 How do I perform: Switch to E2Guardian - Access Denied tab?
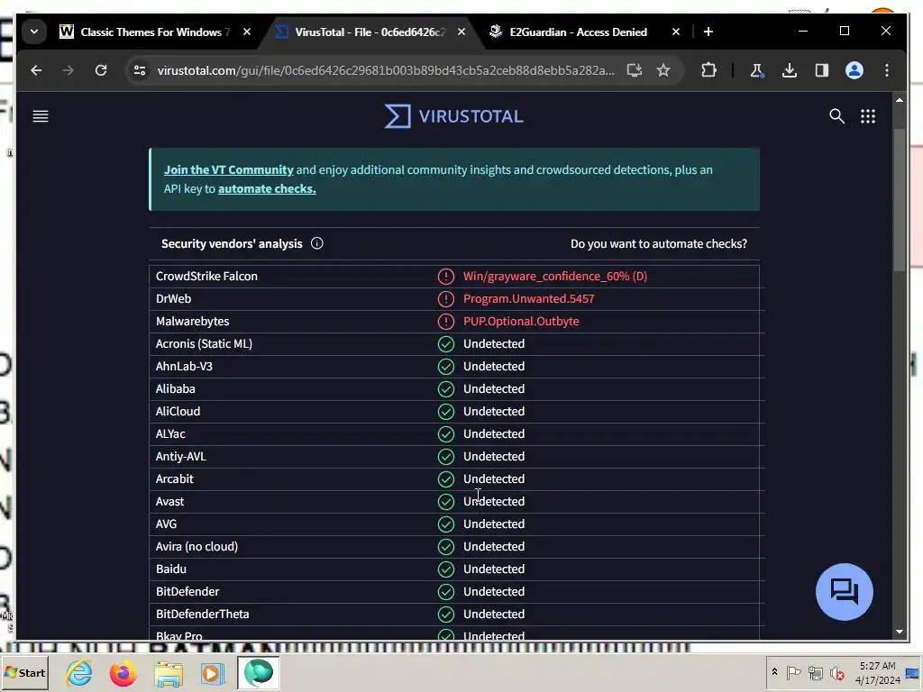[578, 32]
